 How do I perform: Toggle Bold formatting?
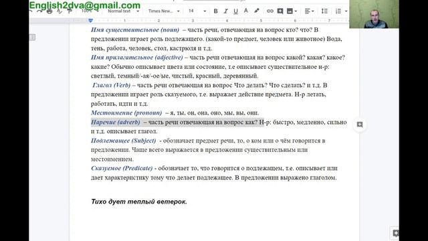pyautogui.click(x=215, y=11)
